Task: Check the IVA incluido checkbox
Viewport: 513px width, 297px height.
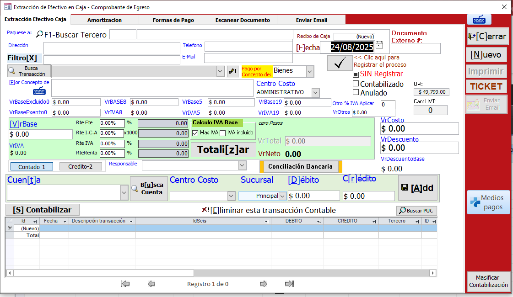Action: [223, 133]
